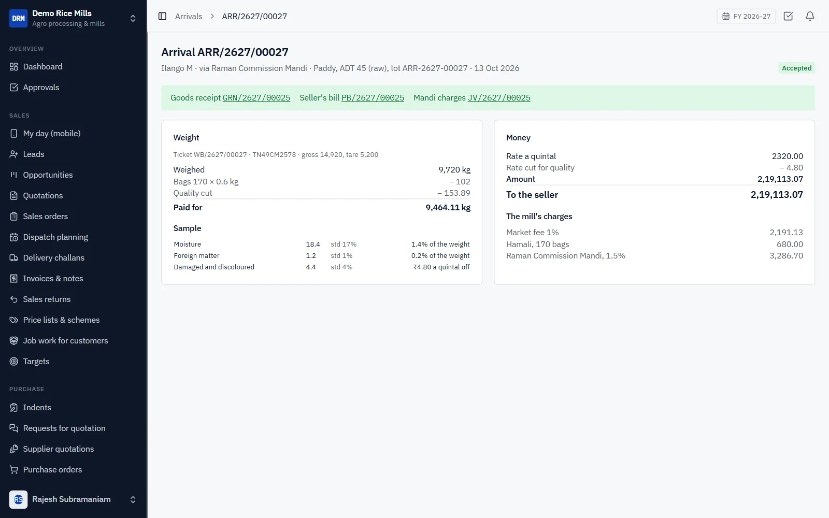Screen dimensions: 829x518
Task: Click the Arrival ARR/2627/00027 heading
Action: click(x=225, y=52)
